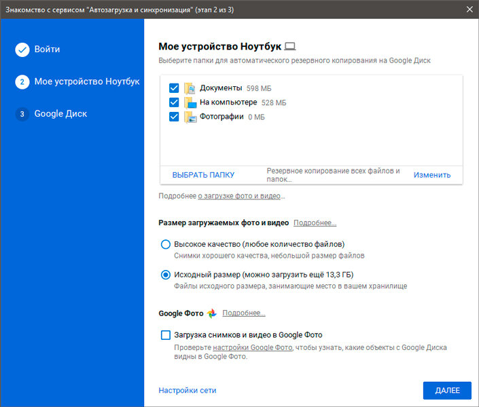Viewport: 479px width, 407px height.
Task: Click step 2 circle icon in sidebar
Action: click(x=22, y=82)
